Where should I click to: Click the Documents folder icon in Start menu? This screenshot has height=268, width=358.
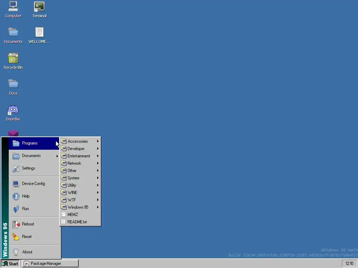[x=16, y=156]
